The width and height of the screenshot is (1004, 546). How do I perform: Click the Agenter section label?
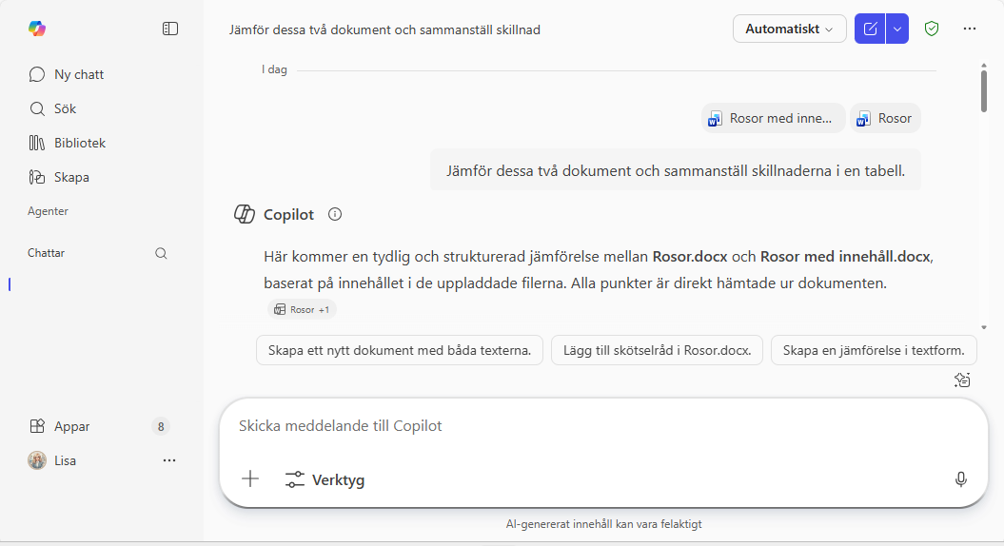pyautogui.click(x=48, y=211)
